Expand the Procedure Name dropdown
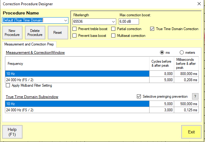The image size is (205, 142). coord(66,20)
